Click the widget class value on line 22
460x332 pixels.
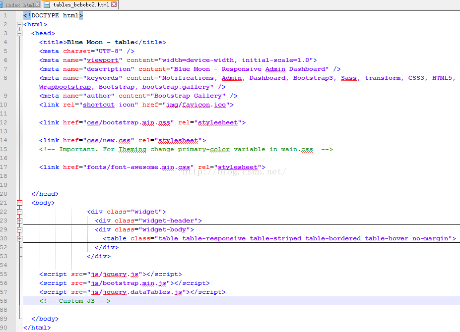[x=146, y=212]
